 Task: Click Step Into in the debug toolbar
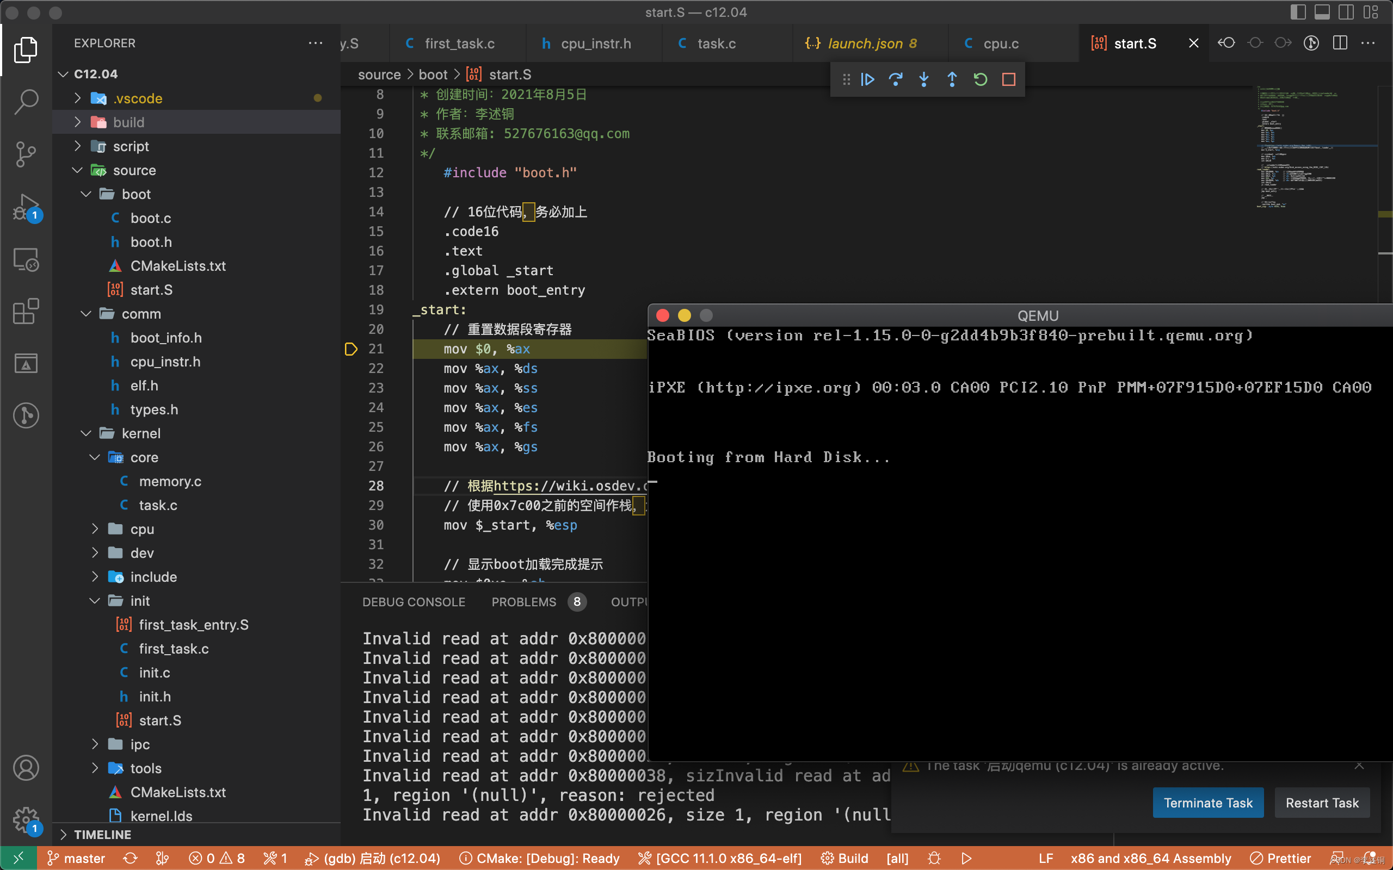923,79
